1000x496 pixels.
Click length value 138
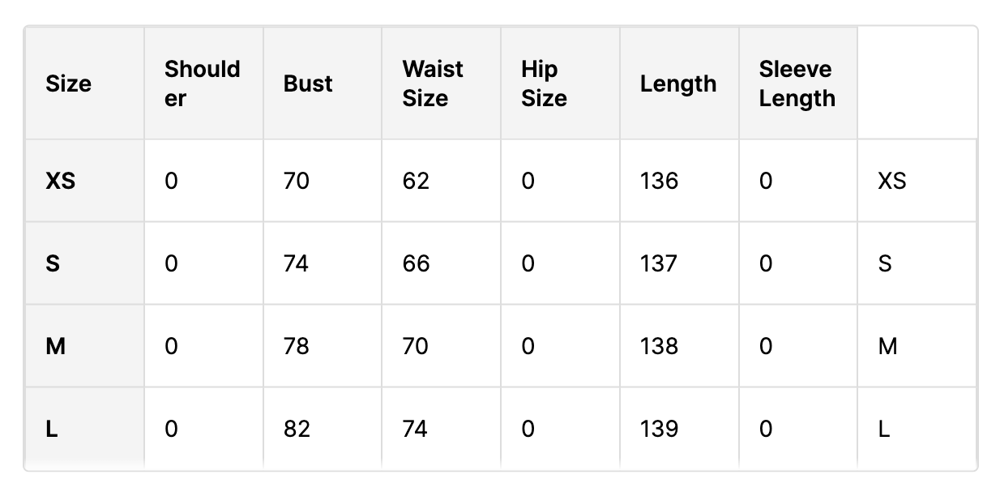[x=659, y=347]
